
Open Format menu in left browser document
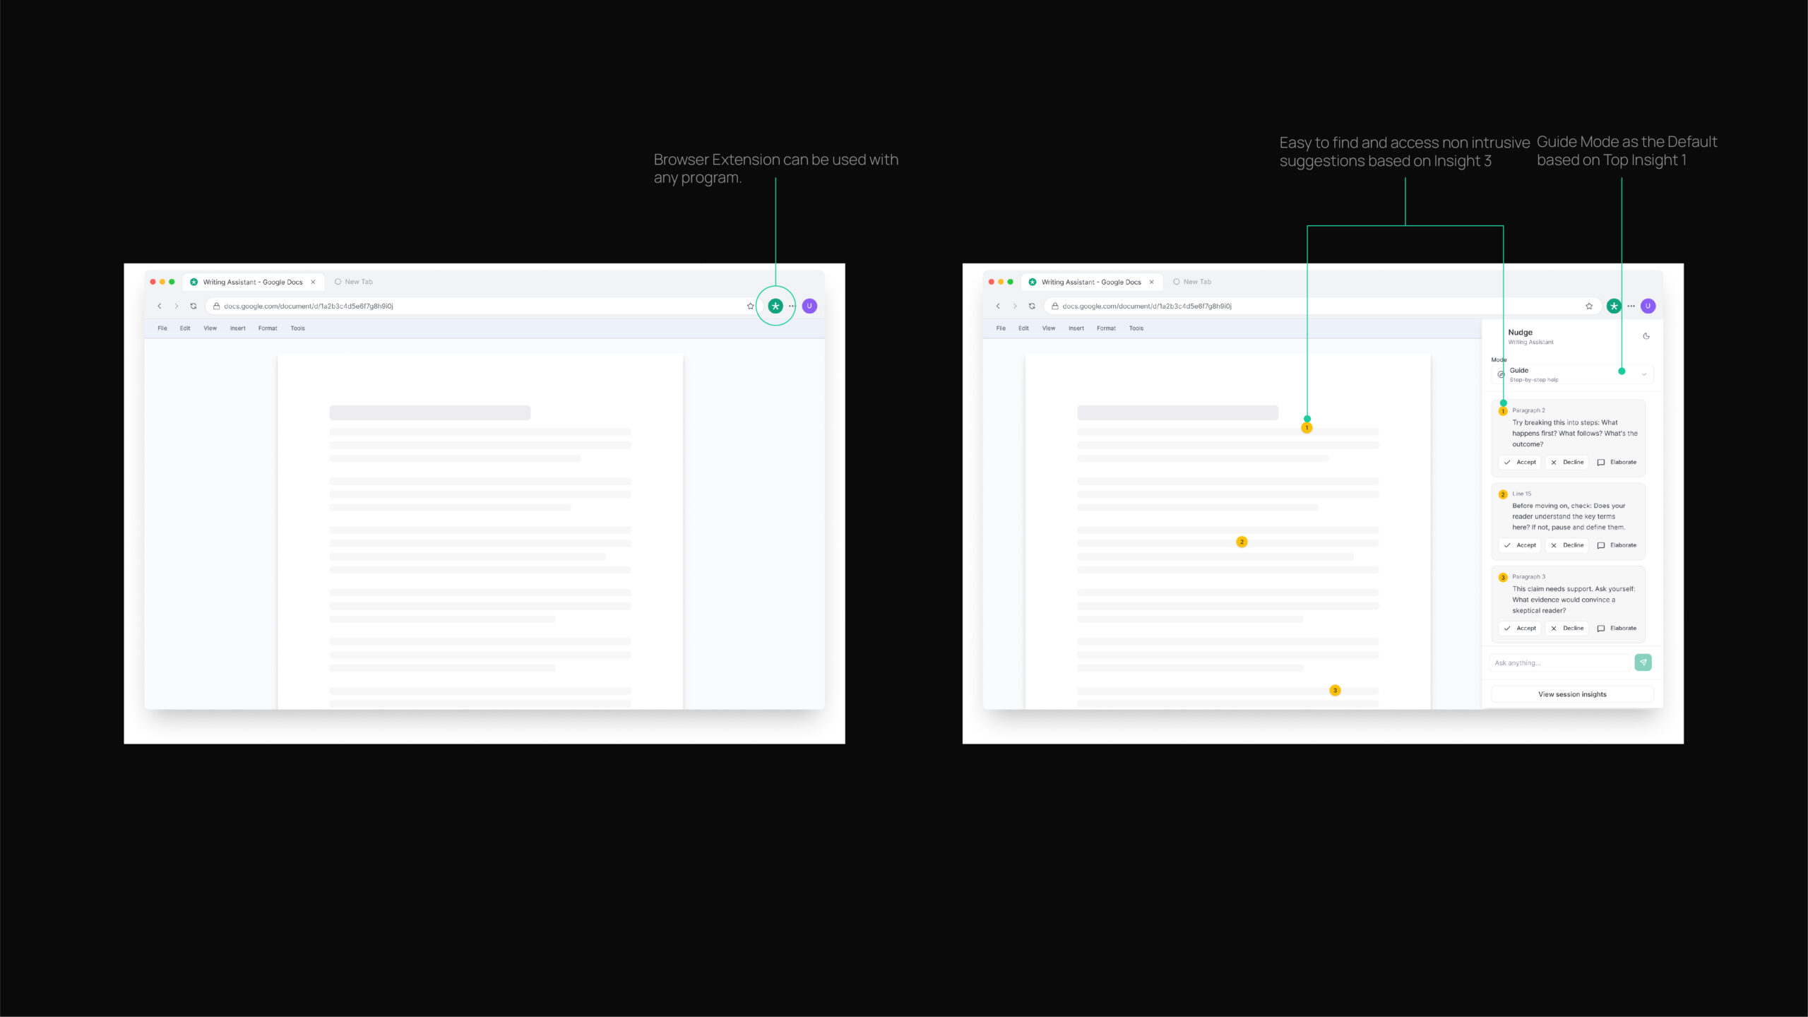[x=268, y=328]
